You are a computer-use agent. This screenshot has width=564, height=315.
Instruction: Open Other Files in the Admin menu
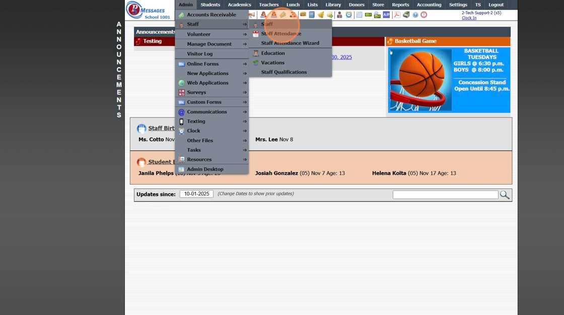click(x=212, y=141)
